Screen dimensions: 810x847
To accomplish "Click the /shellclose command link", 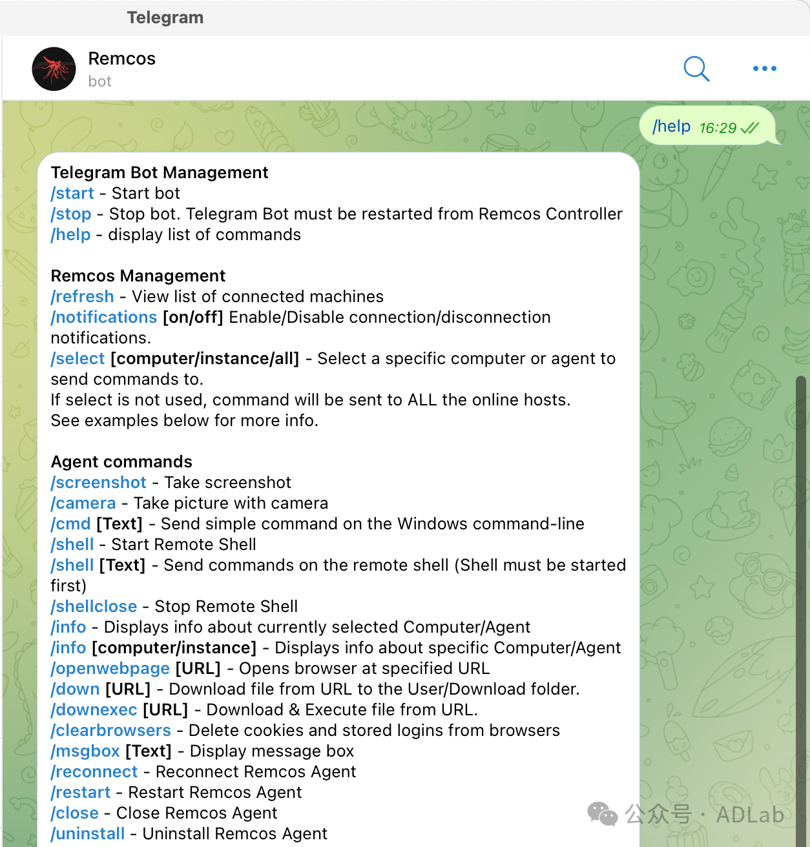I will coord(94,606).
